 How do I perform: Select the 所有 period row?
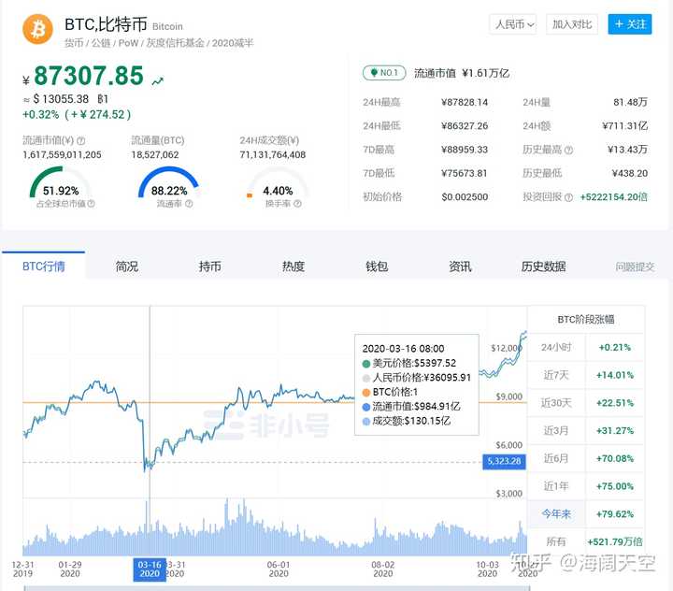(586, 542)
